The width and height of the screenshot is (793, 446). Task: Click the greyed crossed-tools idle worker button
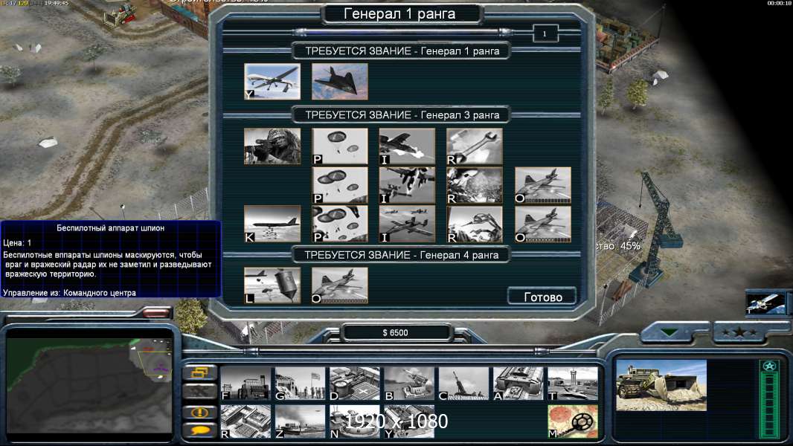click(x=200, y=392)
